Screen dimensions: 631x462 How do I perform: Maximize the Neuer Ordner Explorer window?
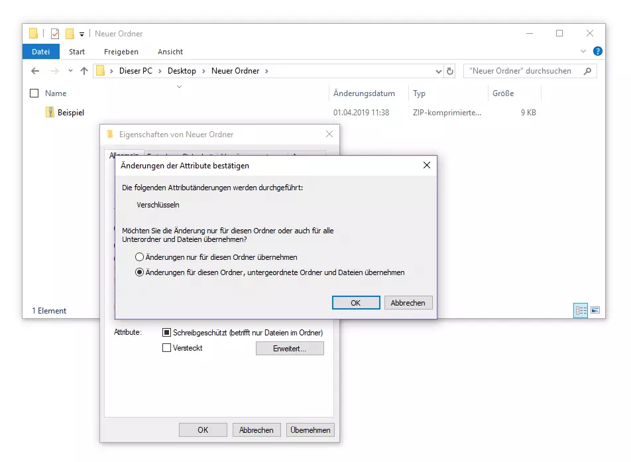(x=559, y=33)
